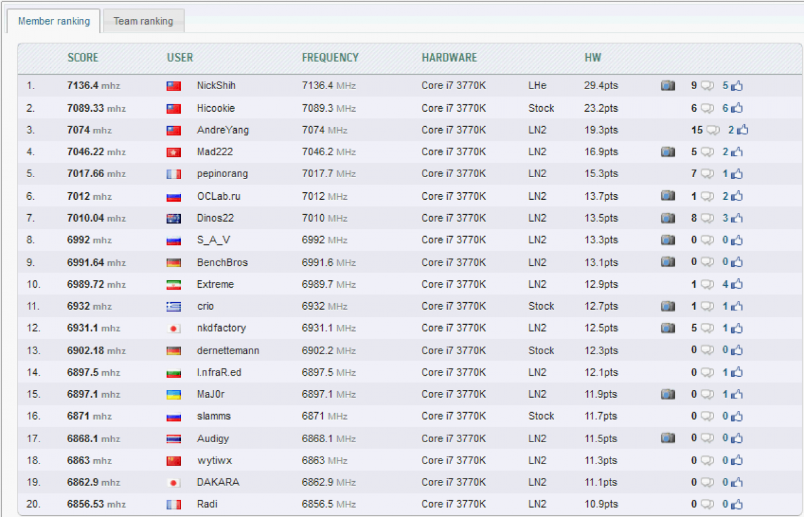The height and width of the screenshot is (517, 804).
Task: Click thumbs-up on pepinorang's result
Action: [737, 174]
